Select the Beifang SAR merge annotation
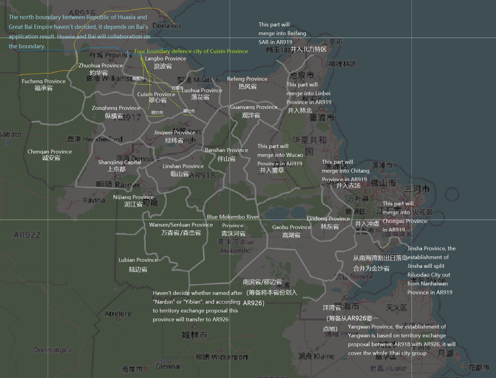Image resolution: width=496 pixels, height=378 pixels. [x=282, y=33]
